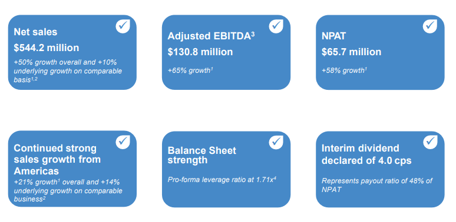Select the +21% growth overall description

pos(68,191)
